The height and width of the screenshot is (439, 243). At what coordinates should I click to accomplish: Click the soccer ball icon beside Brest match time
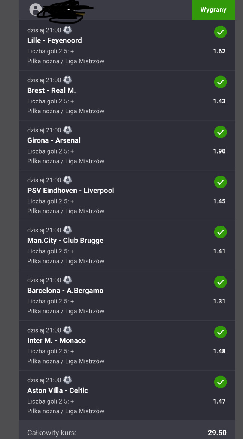coord(67,80)
